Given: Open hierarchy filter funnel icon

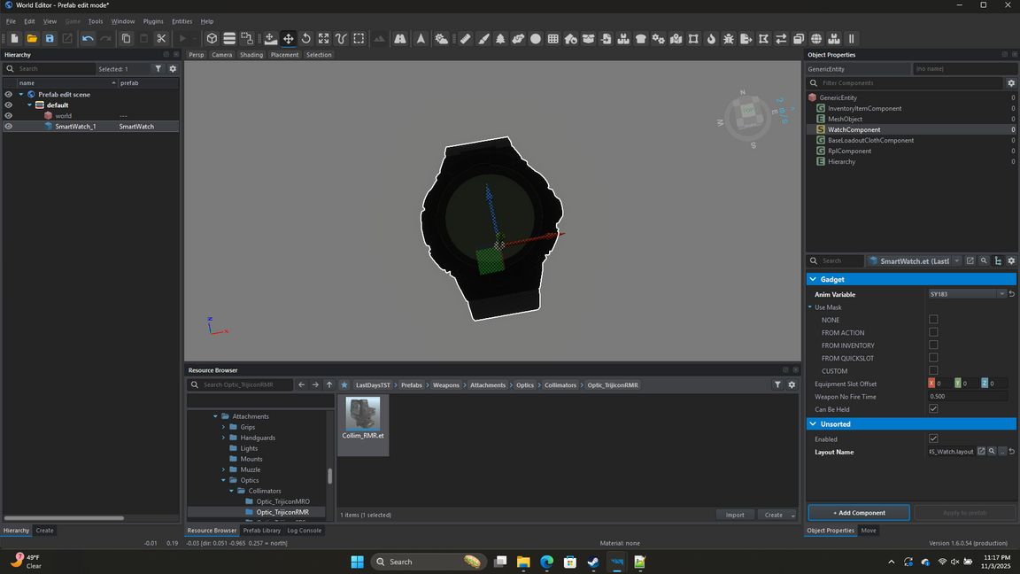Looking at the screenshot, I should click(x=158, y=68).
